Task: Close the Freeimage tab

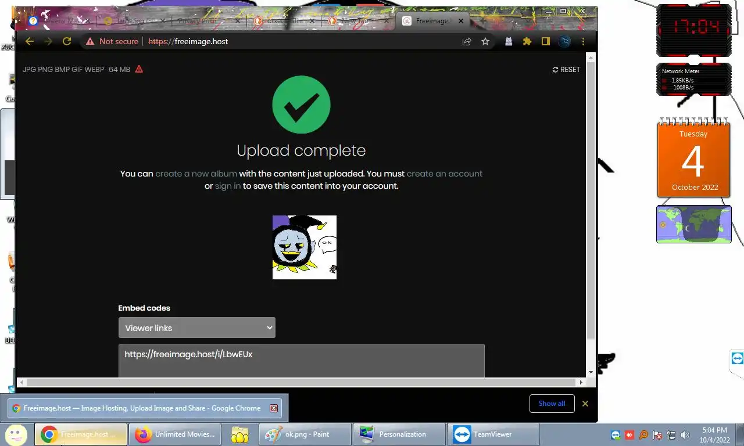Action: (x=461, y=21)
